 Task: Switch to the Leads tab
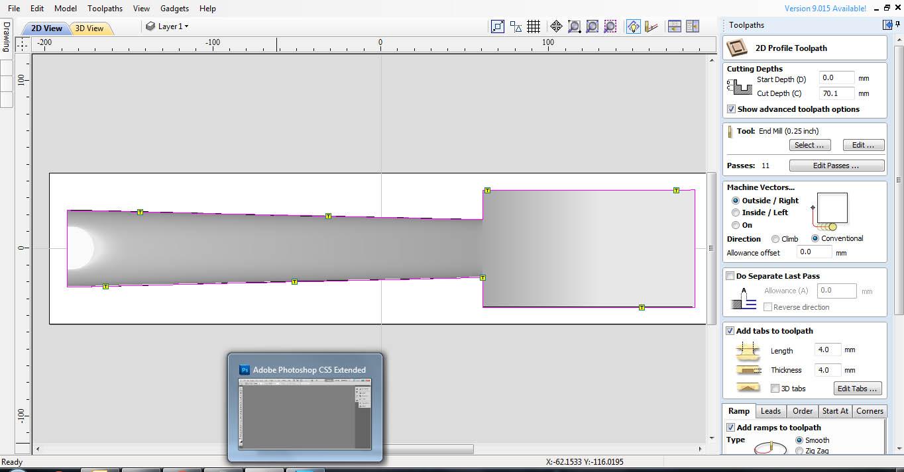pos(771,411)
